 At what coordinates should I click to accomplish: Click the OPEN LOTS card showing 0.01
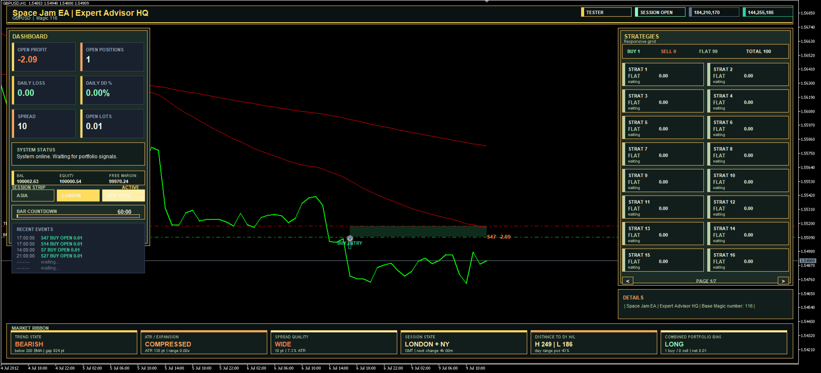point(112,124)
